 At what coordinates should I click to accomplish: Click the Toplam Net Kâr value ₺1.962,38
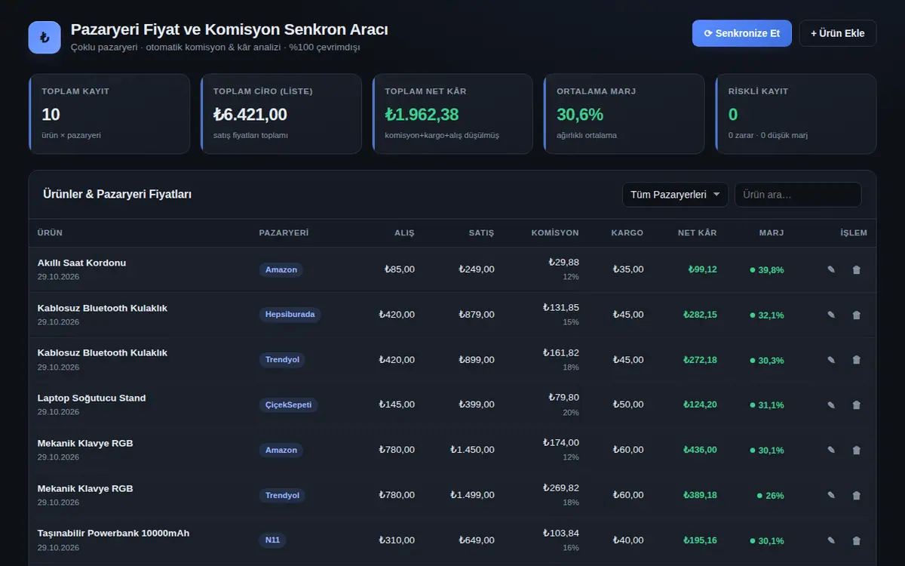(422, 115)
